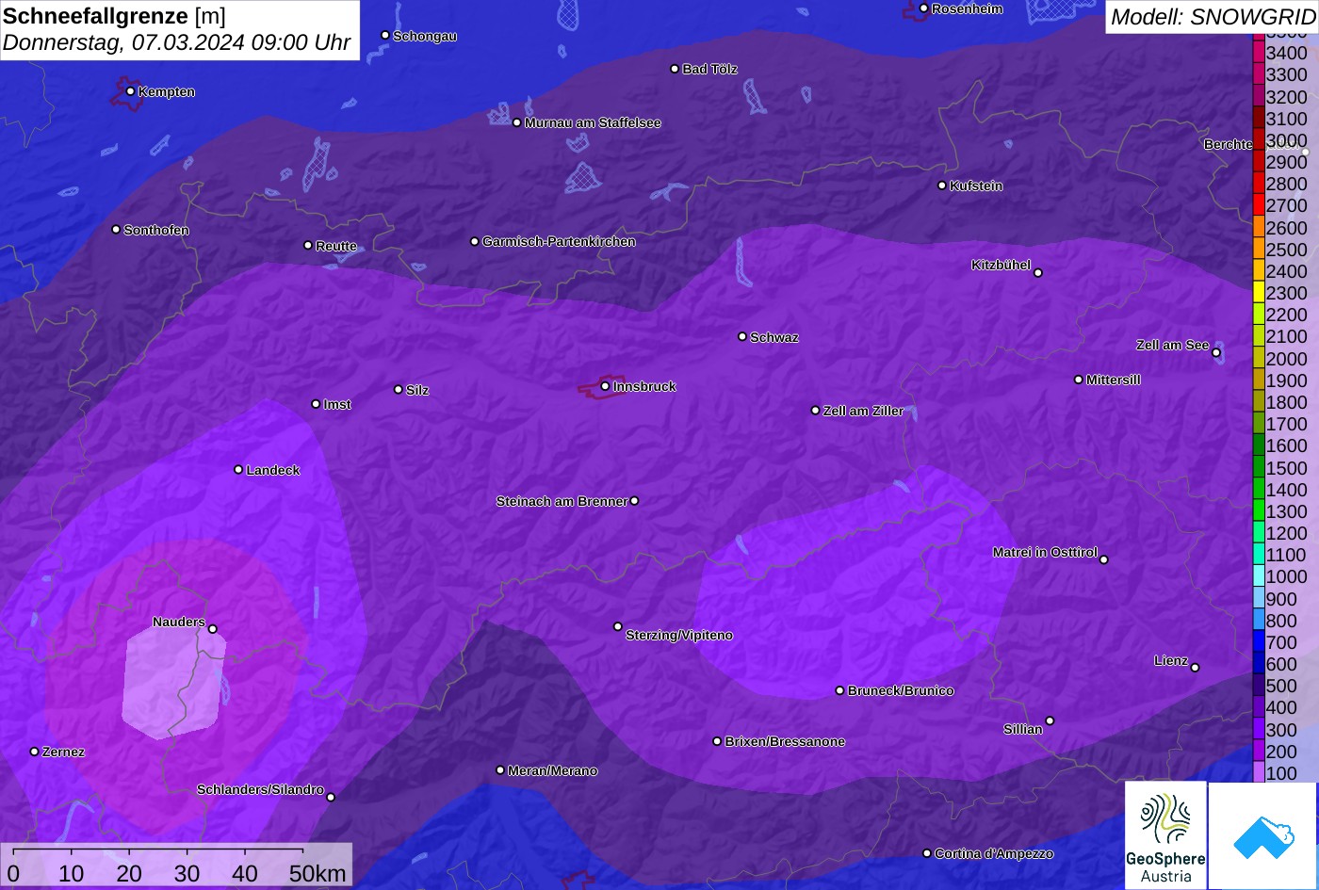Pick the blue 700 legend color
This screenshot has width=1319, height=890.
click(1259, 642)
